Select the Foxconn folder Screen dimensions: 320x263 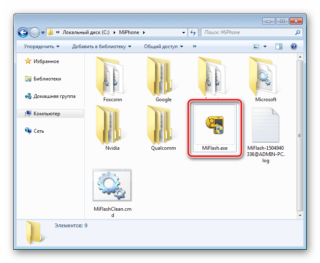(x=112, y=80)
